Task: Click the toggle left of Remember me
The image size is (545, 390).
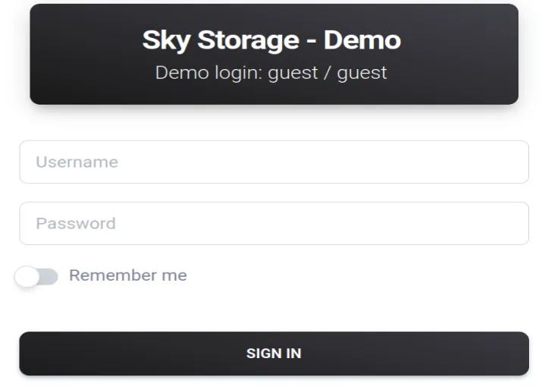Action: coord(36,277)
